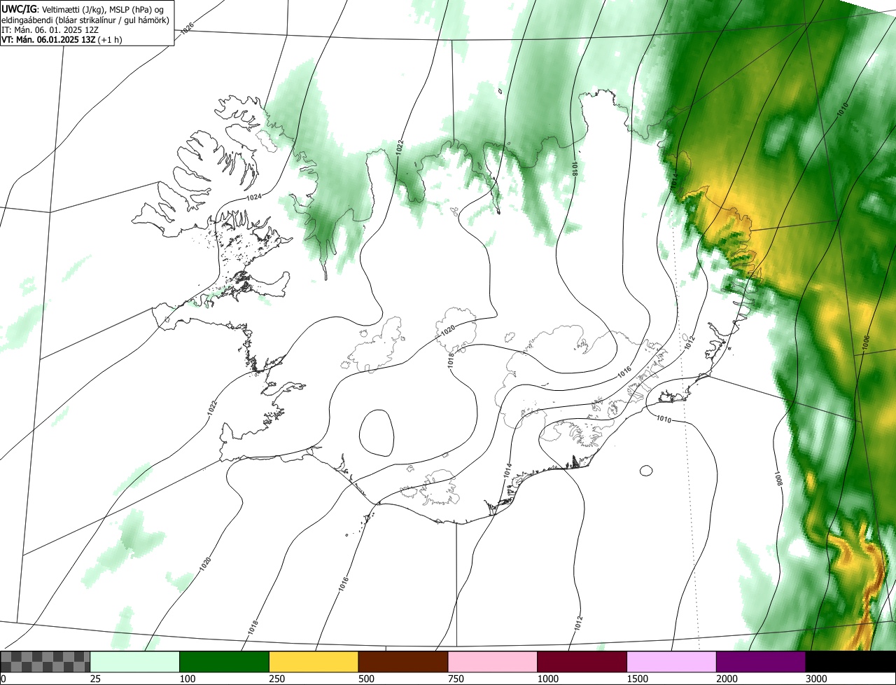This screenshot has width=896, height=685.
Task: Click the 1026 isobar label
Action: pyautogui.click(x=187, y=29)
